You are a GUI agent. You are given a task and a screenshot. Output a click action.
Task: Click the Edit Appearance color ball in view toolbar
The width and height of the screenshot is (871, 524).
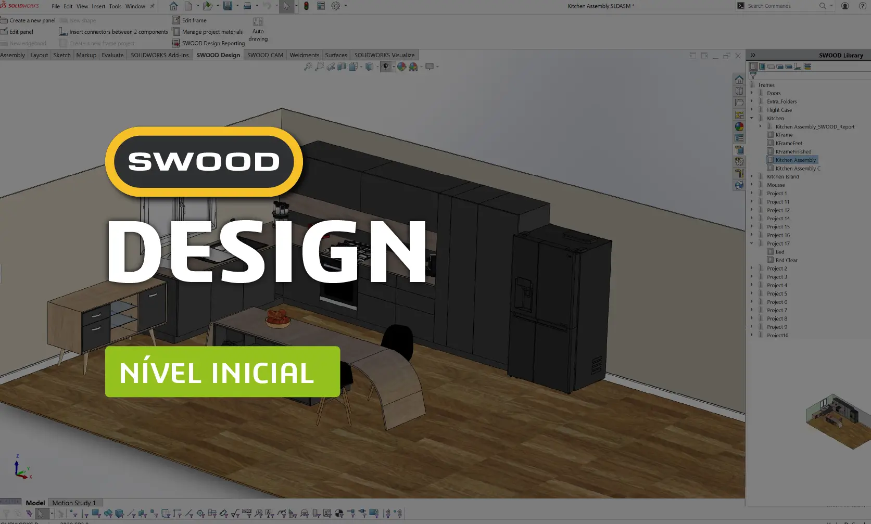tap(401, 67)
